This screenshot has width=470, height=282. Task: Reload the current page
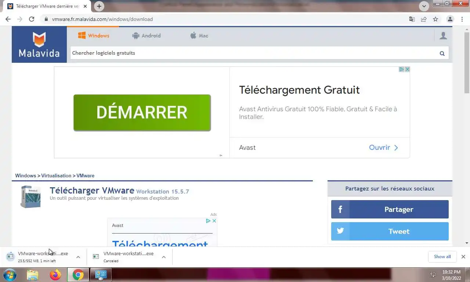pyautogui.click(x=32, y=19)
